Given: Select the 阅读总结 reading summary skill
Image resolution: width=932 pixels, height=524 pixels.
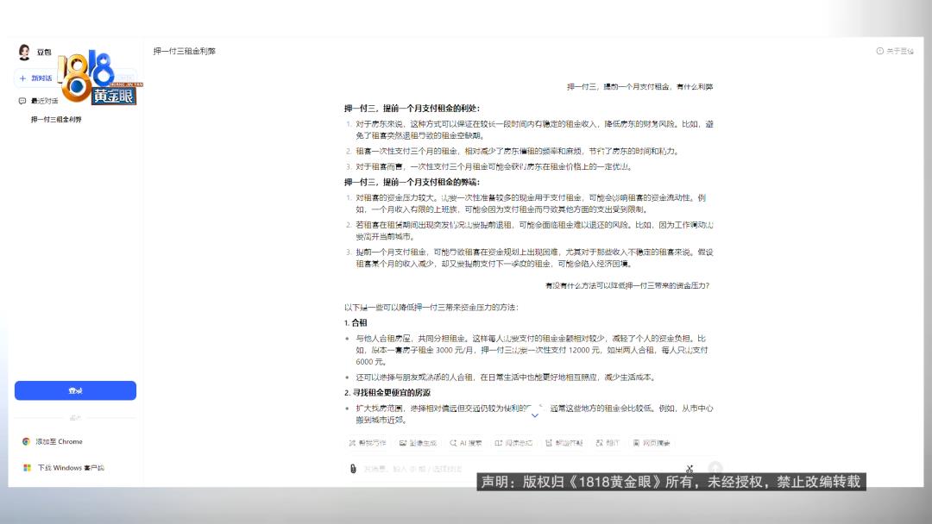Looking at the screenshot, I should (514, 443).
